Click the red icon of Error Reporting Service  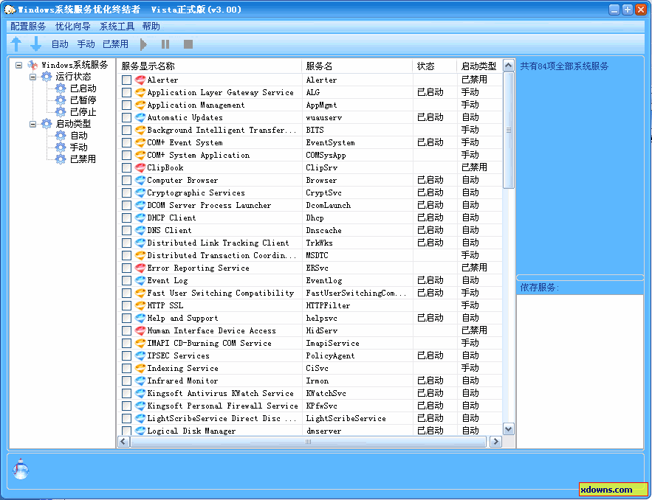pyautogui.click(x=140, y=268)
